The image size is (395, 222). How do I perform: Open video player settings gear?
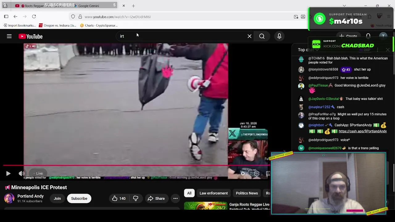[256, 174]
